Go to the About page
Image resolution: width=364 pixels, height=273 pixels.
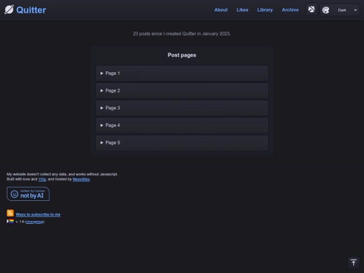[x=221, y=10]
